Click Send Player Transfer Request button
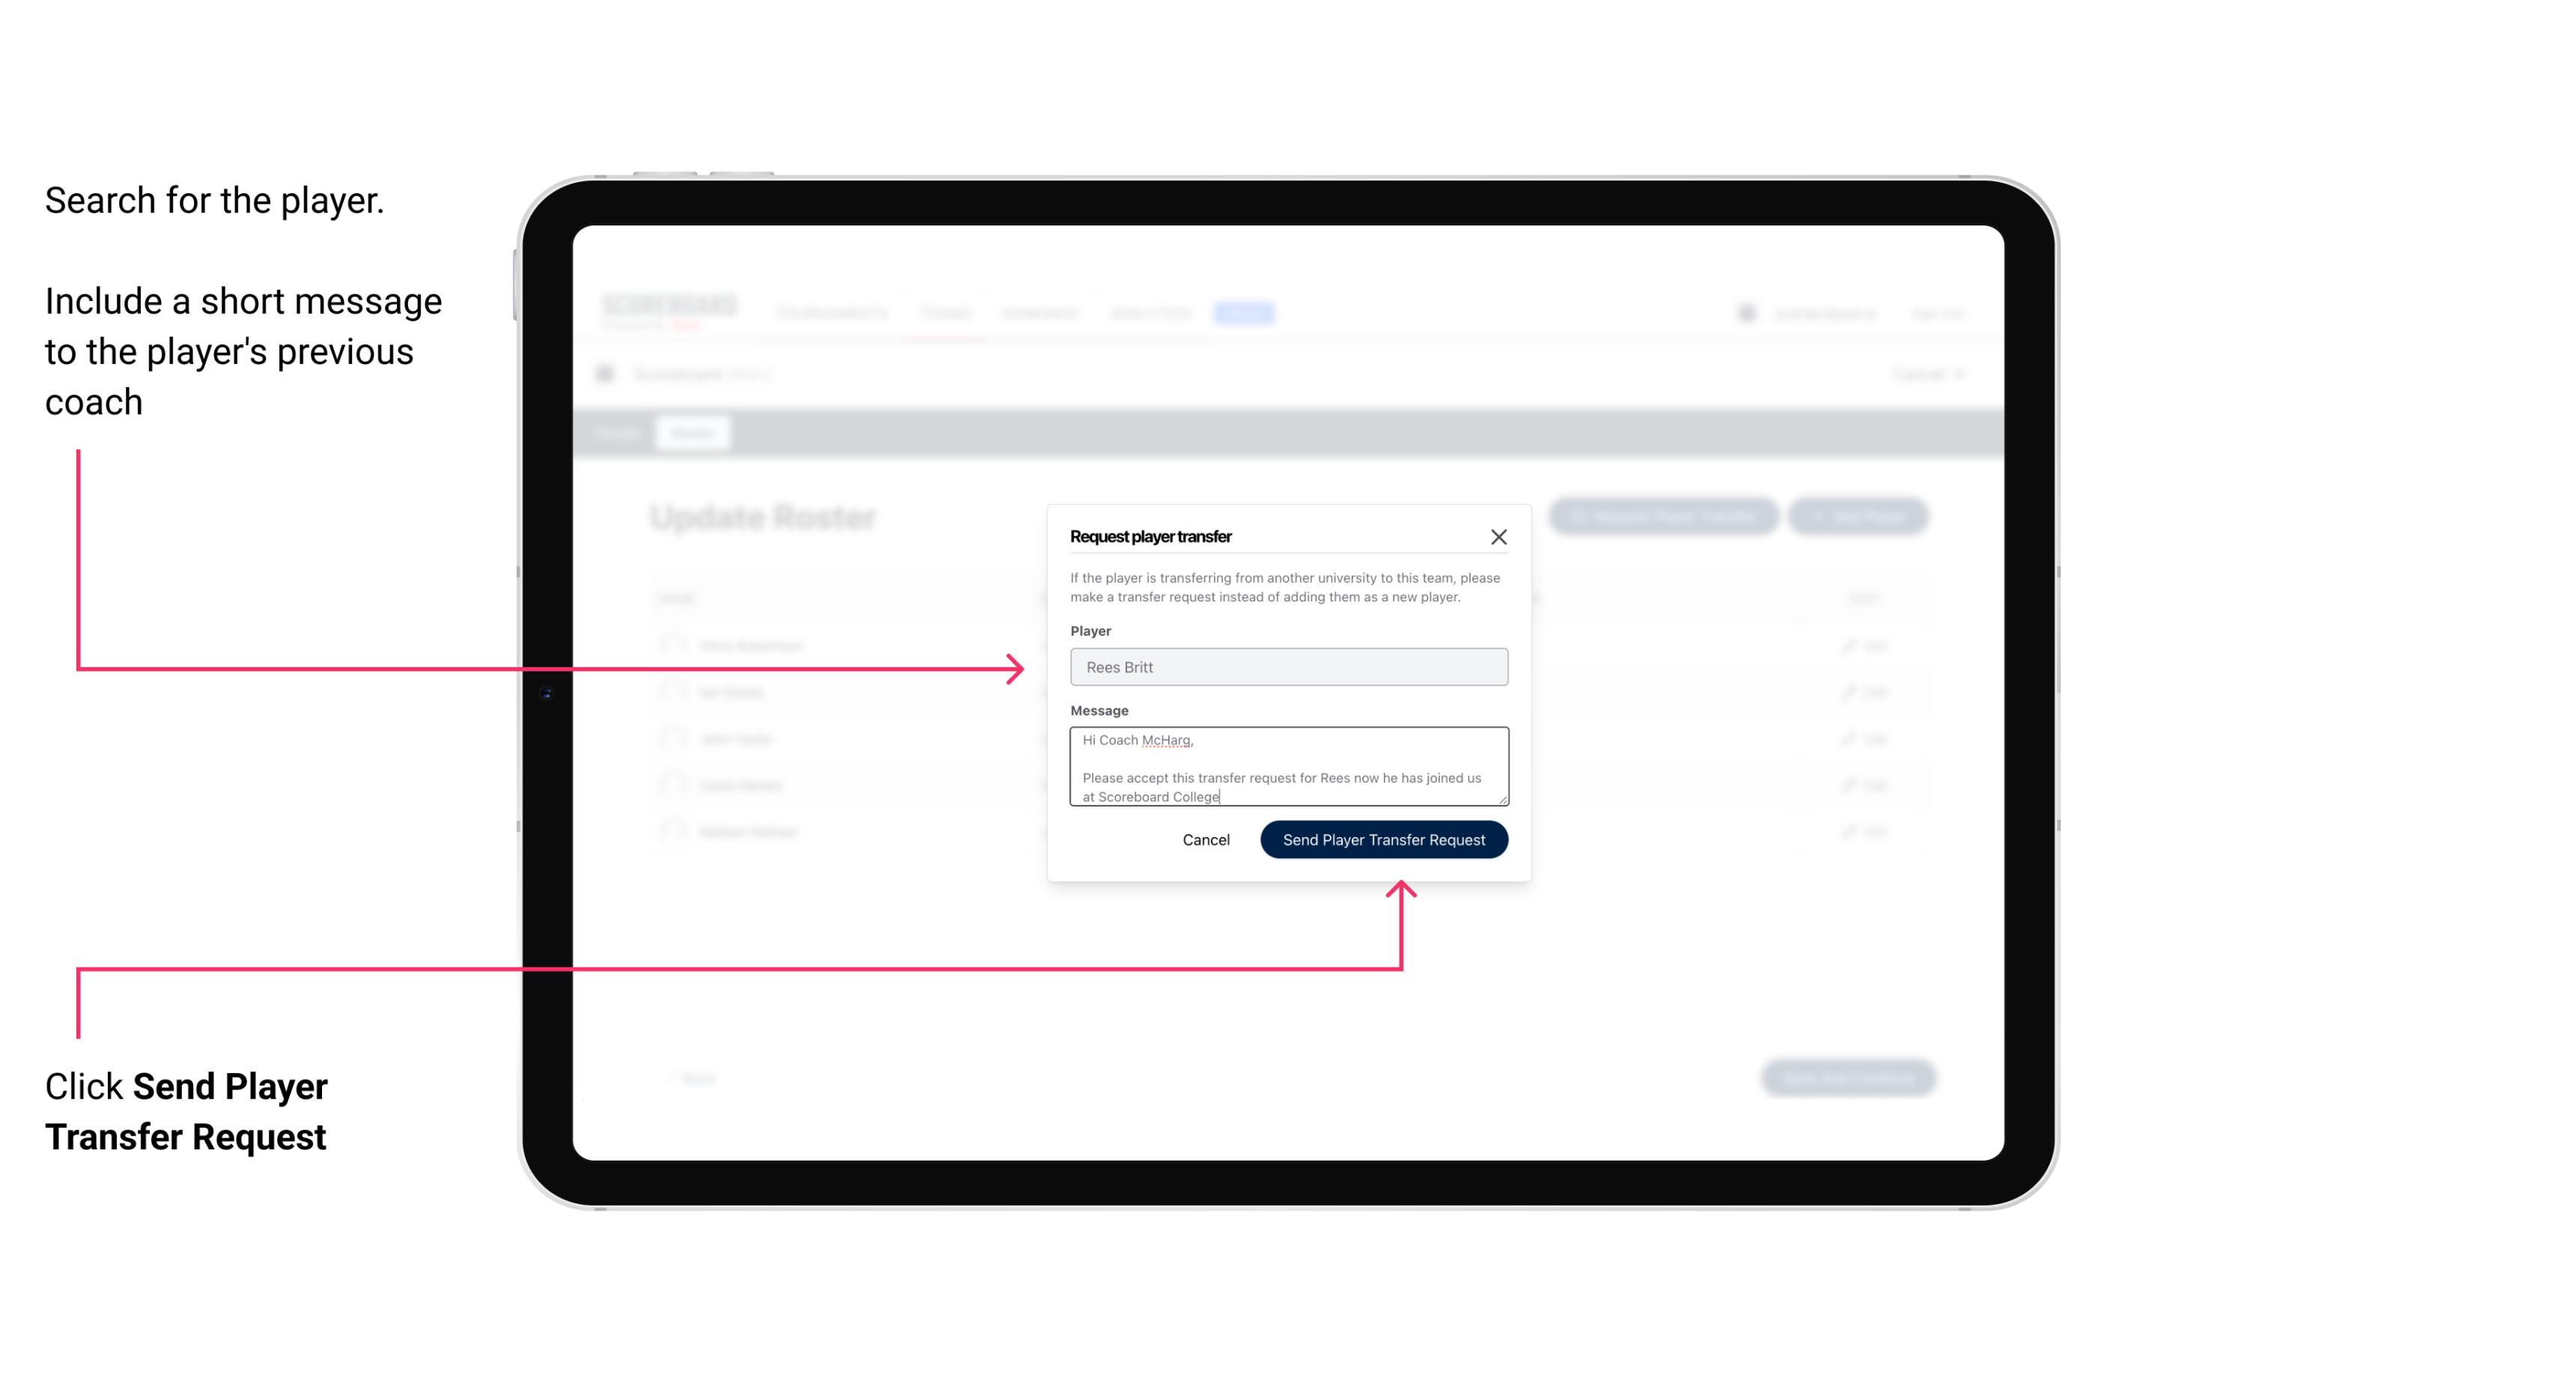This screenshot has height=1386, width=2576. [1383, 838]
